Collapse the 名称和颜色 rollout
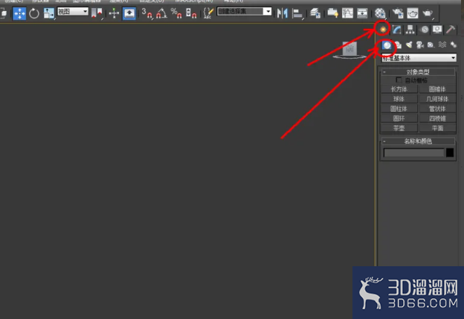The image size is (464, 319). coord(418,141)
